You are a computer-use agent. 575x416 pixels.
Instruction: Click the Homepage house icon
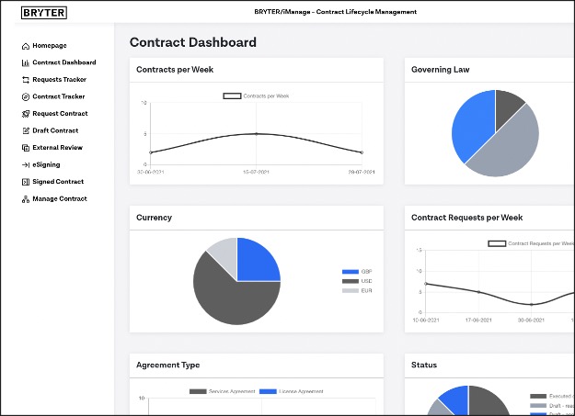click(x=26, y=46)
